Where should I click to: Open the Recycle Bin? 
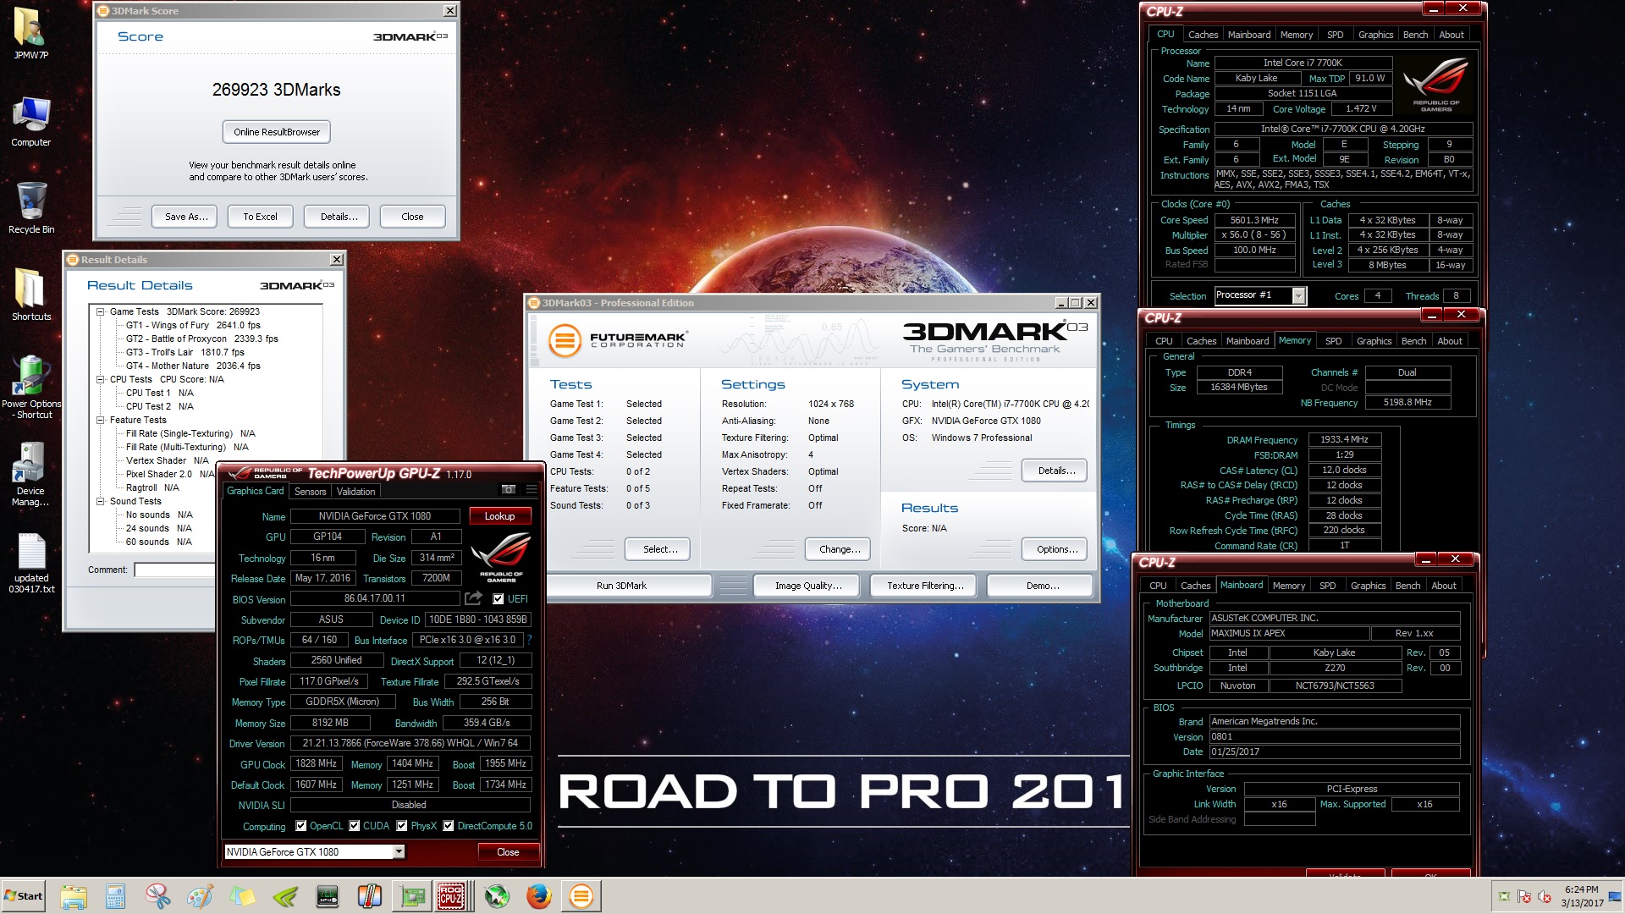[31, 208]
